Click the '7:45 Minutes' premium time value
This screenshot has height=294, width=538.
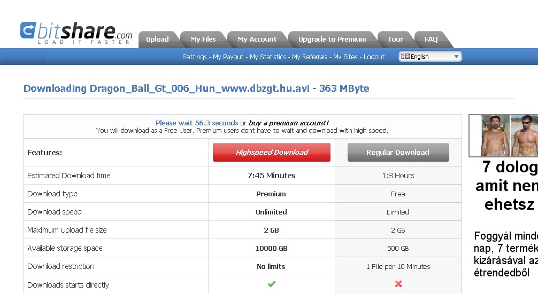click(x=271, y=176)
